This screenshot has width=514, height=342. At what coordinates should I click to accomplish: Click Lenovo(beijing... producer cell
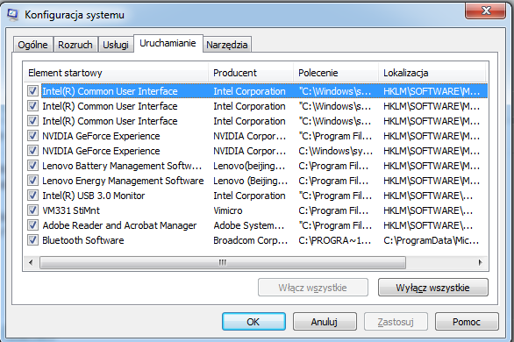pyautogui.click(x=249, y=166)
